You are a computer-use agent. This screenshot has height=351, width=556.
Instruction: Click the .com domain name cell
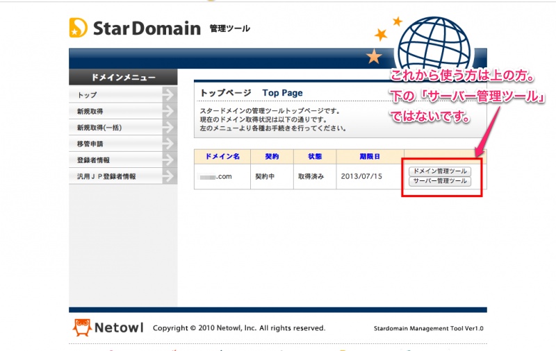[222, 177]
